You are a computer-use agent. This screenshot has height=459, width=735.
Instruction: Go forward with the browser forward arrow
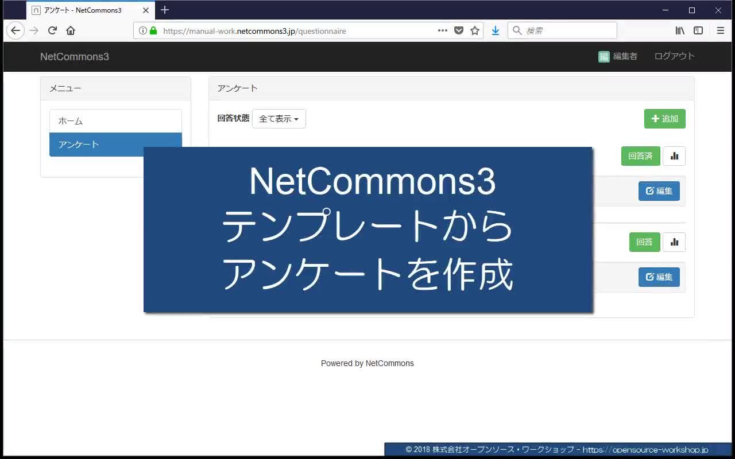34,31
